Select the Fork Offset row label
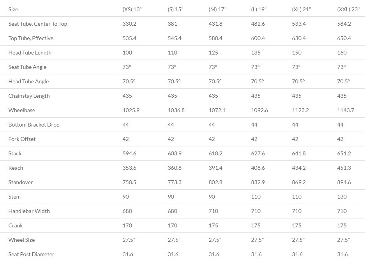This screenshot has width=365, height=264. click(x=22, y=139)
